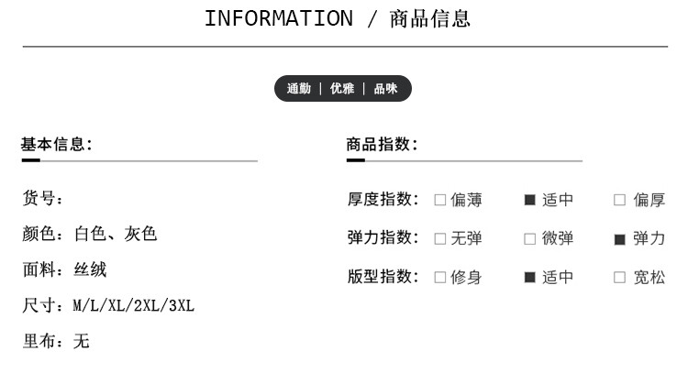This screenshot has height=384, width=688.
Task: Click the 优雅 tag in the pill
Action: point(342,89)
